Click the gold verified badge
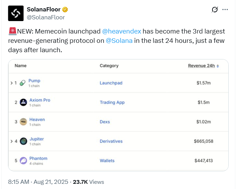Viewport: 236px width, 189px height. 65,10
